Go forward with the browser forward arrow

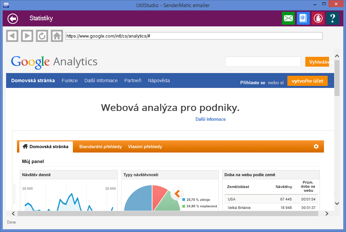tap(27, 36)
